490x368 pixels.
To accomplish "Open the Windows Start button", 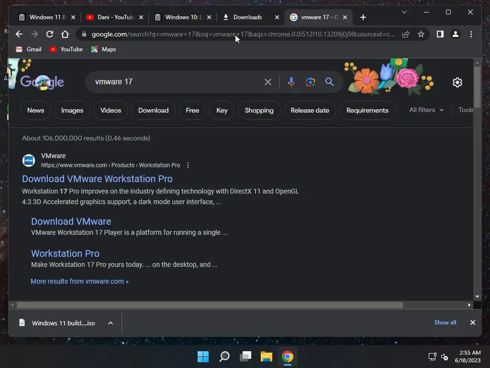I will point(203,356).
